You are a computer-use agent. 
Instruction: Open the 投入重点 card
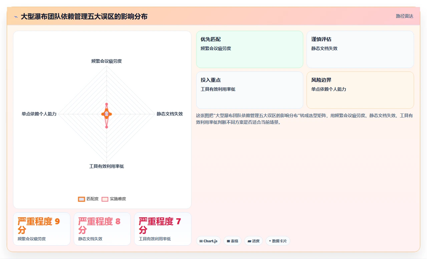[x=250, y=90]
